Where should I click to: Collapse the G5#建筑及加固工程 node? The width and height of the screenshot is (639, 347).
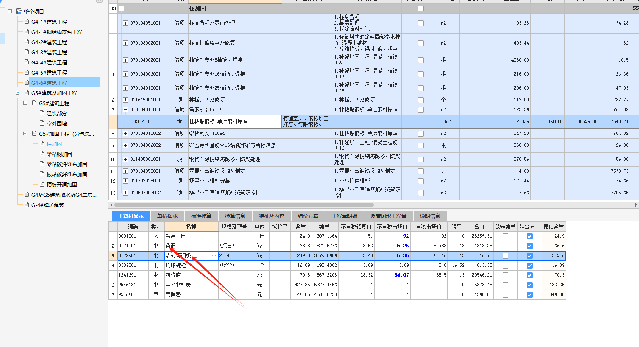click(17, 93)
